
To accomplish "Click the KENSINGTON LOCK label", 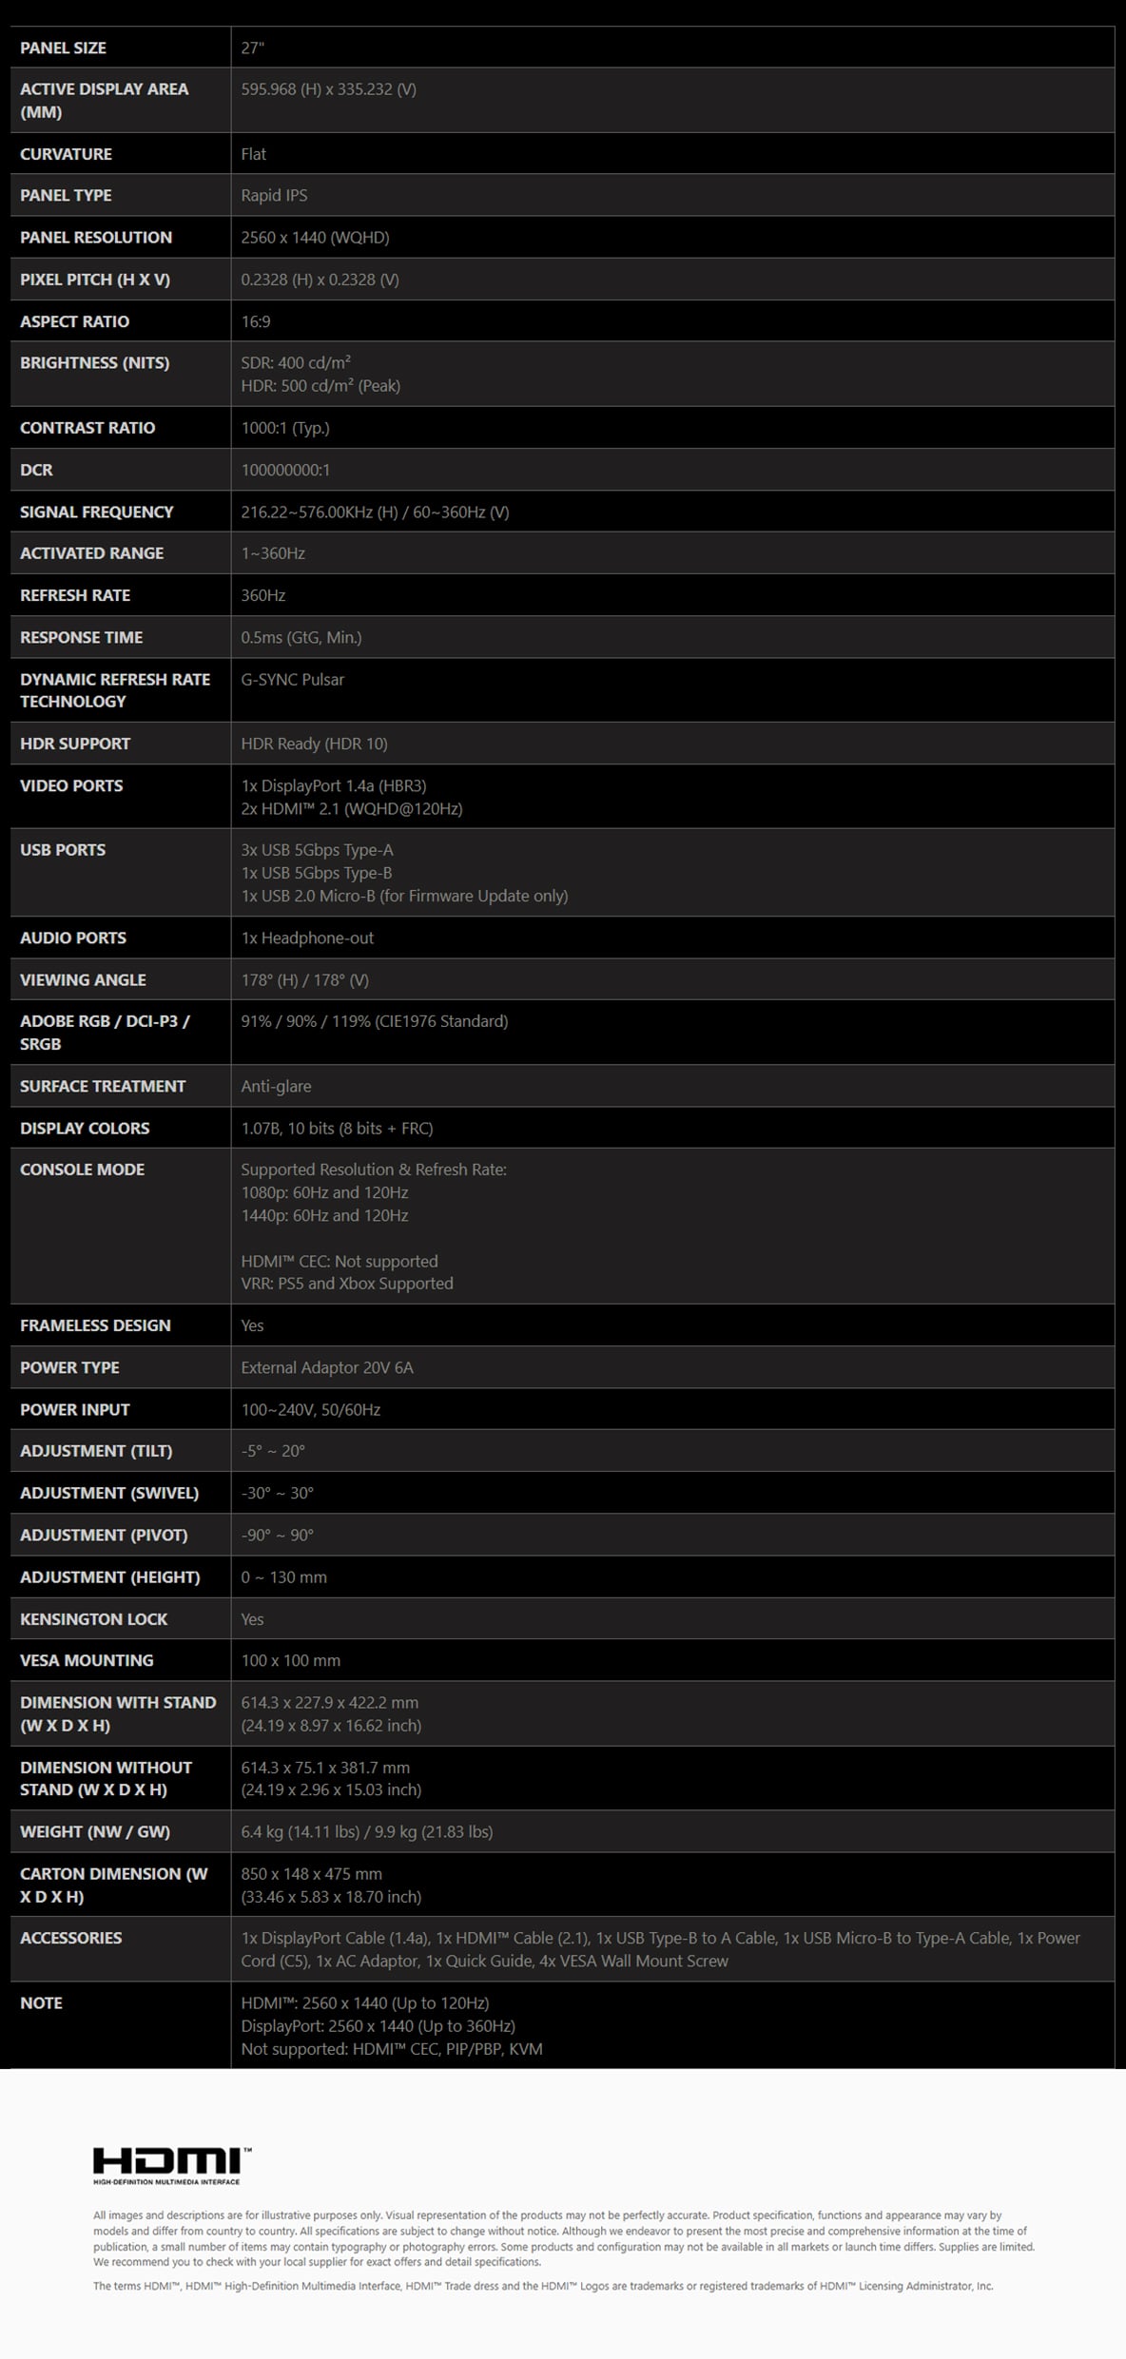I will coord(93,1618).
